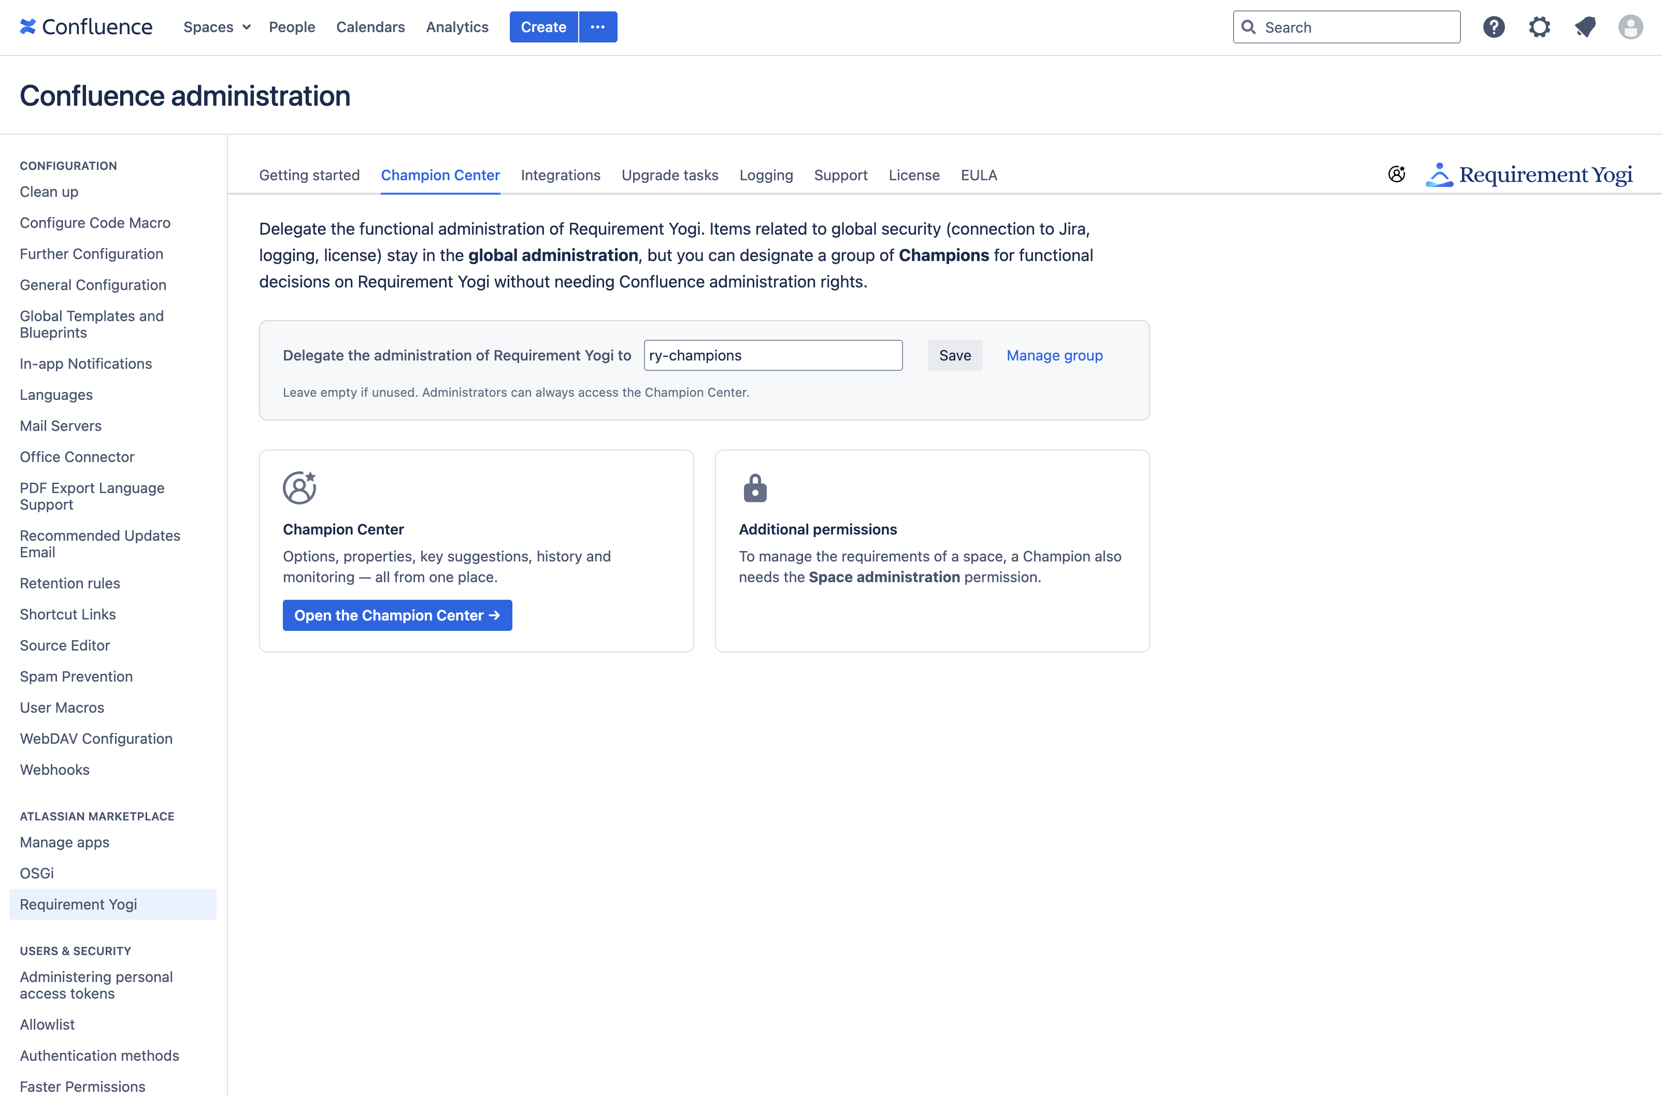Select the Champion Center tab

click(x=440, y=175)
